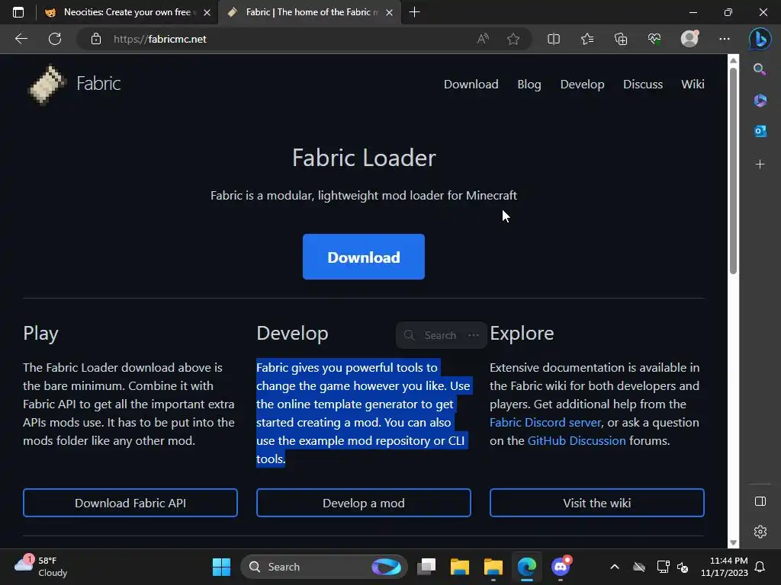Click the taskbar Search field

[x=323, y=567]
